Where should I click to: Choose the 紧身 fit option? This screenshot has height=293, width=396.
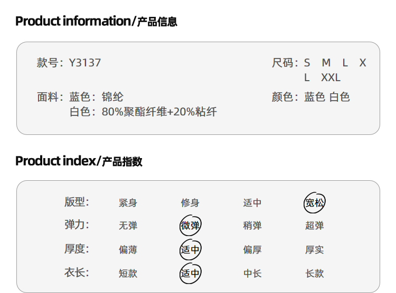tap(128, 203)
